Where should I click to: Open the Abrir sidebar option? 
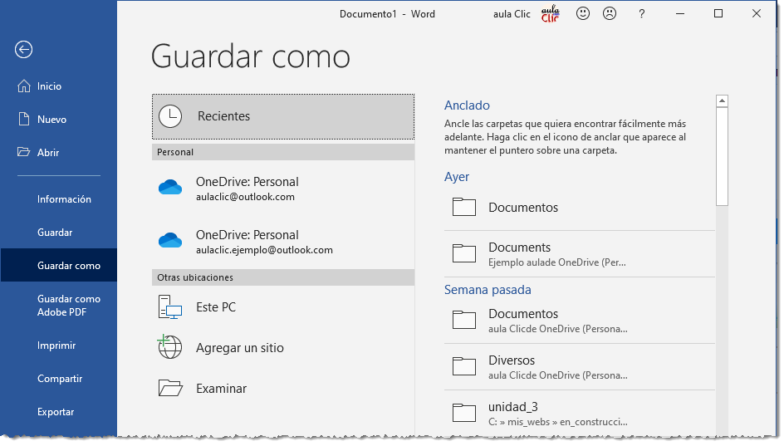point(48,153)
